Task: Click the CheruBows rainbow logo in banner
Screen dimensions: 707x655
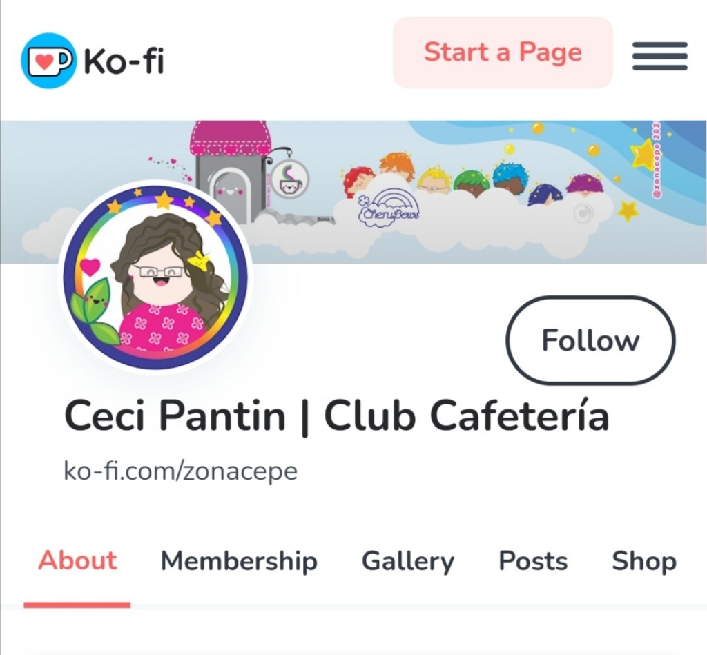Action: tap(389, 205)
